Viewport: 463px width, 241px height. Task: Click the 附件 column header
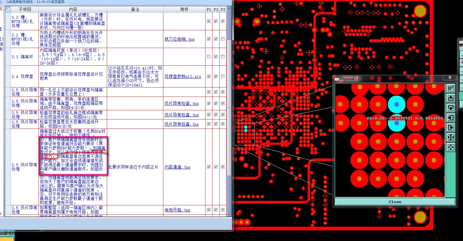pos(184,9)
